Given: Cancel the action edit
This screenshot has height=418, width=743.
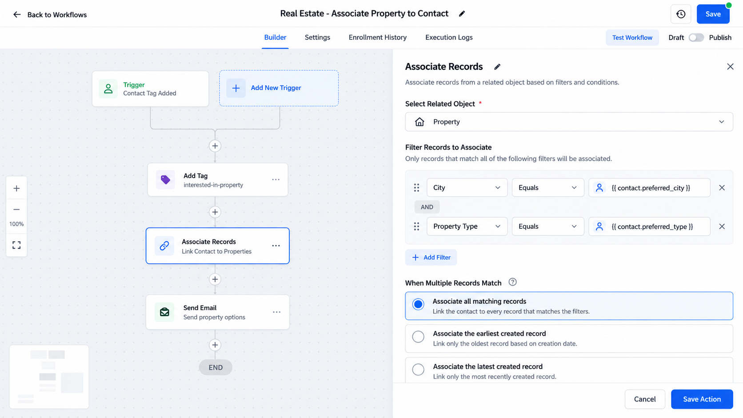Looking at the screenshot, I should (644, 399).
